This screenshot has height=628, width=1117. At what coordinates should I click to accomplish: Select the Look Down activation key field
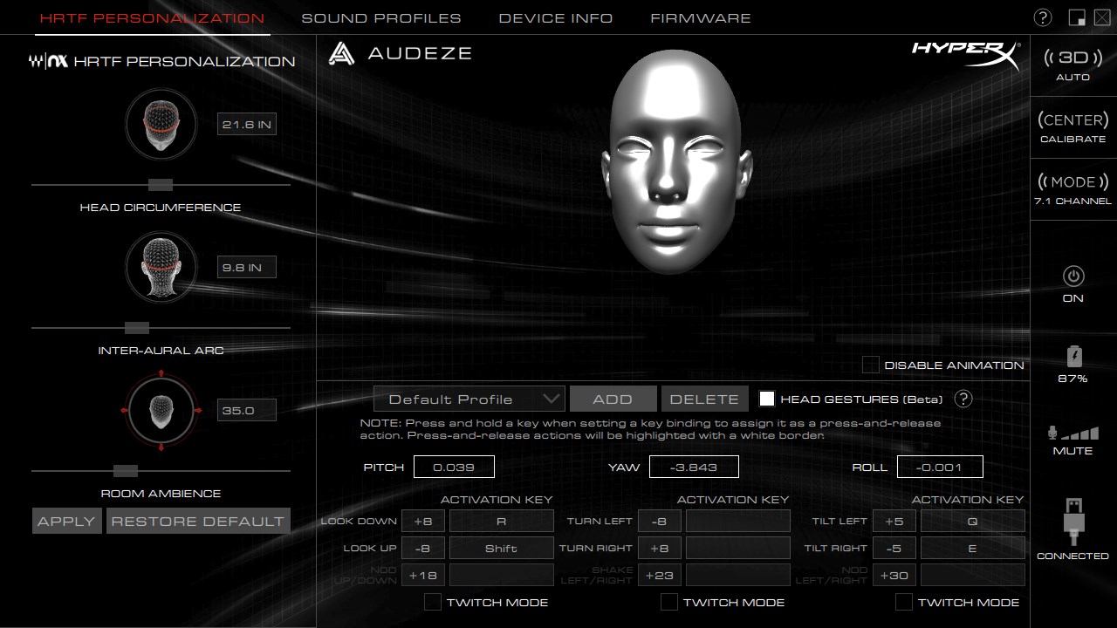[501, 521]
